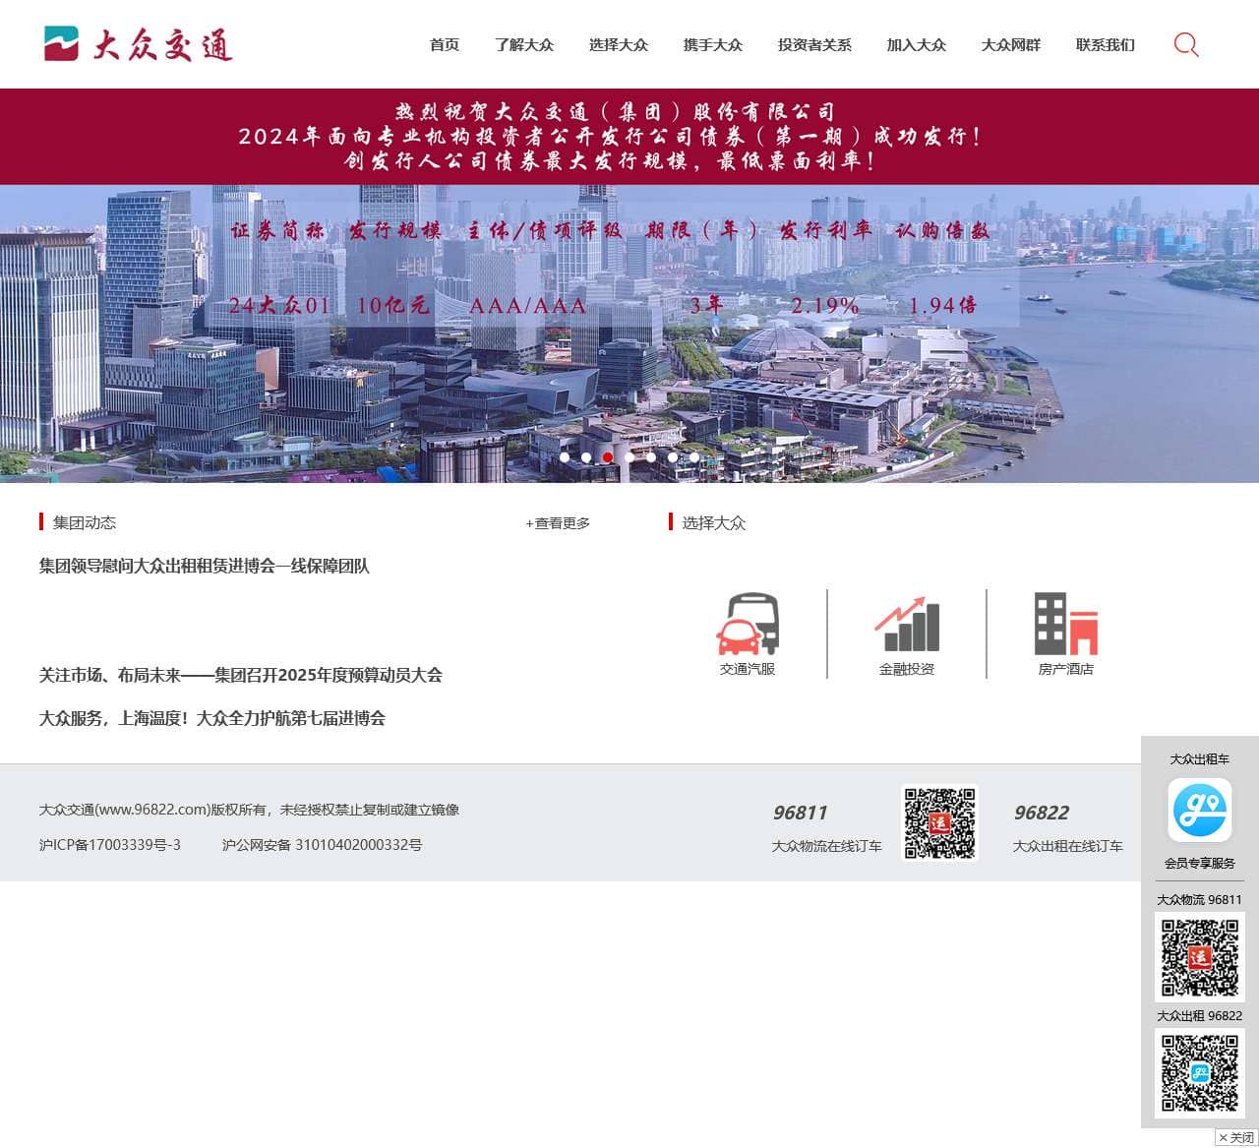Select the active red carousel dot
1259x1148 pixels.
pos(608,456)
